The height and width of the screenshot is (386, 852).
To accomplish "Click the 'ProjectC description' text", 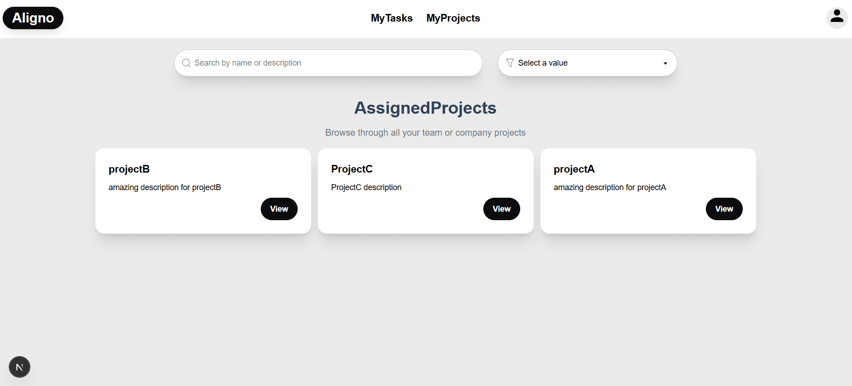I will [x=366, y=187].
